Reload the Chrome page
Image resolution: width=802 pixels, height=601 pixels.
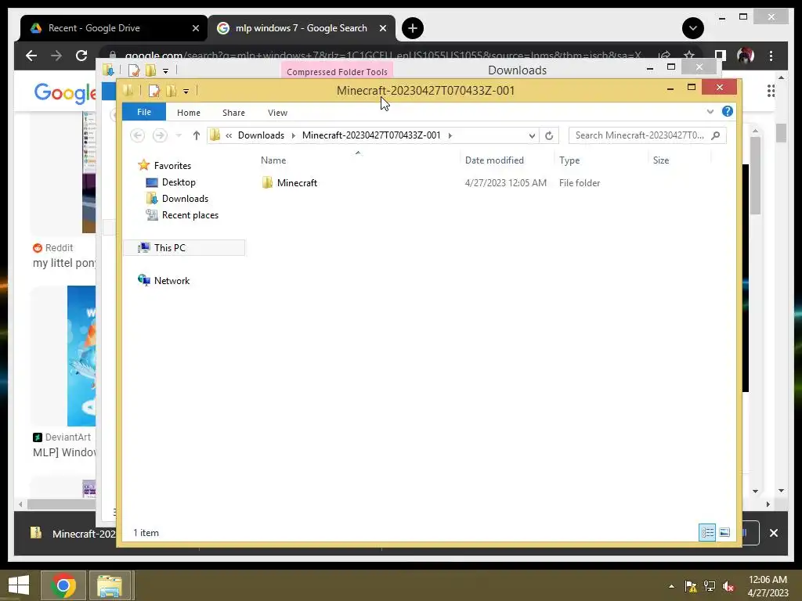click(81, 56)
